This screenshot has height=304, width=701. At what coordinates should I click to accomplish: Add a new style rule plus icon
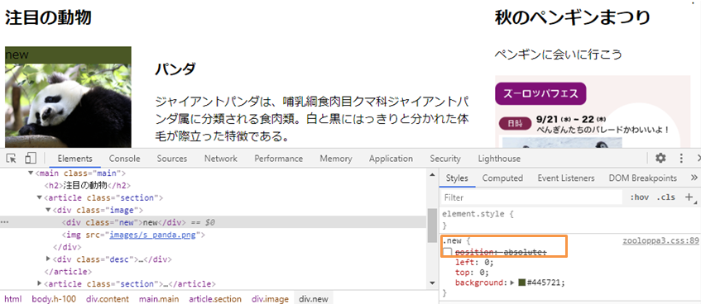click(x=689, y=197)
